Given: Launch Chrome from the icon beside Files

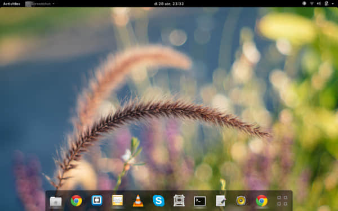Looking at the screenshot, I should pos(76,201).
